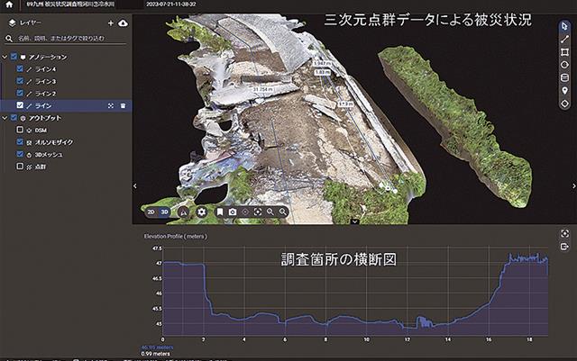This screenshot has width=577, height=361.
Task: Select the オルソモザイク output row
Action: pos(66,142)
